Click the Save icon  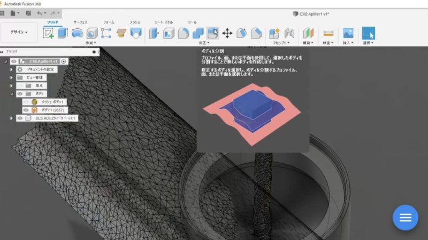(x=28, y=13)
